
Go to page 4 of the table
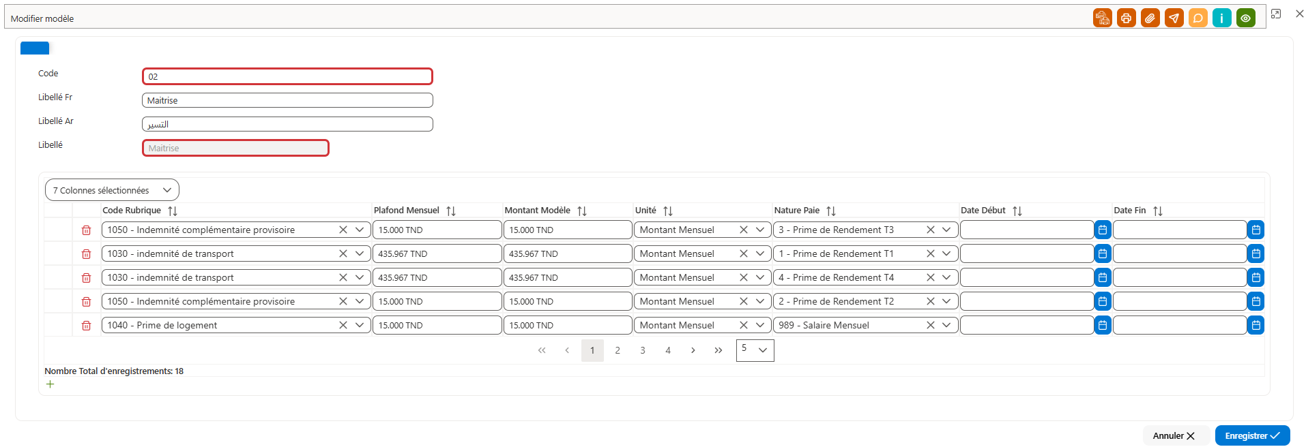pyautogui.click(x=668, y=350)
